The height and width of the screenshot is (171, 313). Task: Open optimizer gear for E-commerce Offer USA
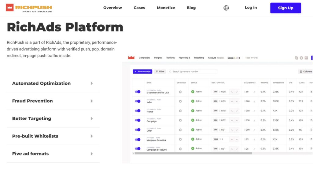tap(180, 92)
